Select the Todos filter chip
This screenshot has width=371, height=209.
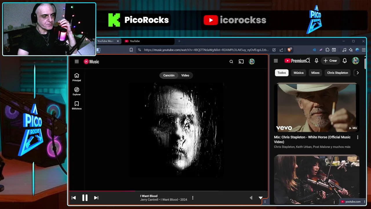(282, 73)
